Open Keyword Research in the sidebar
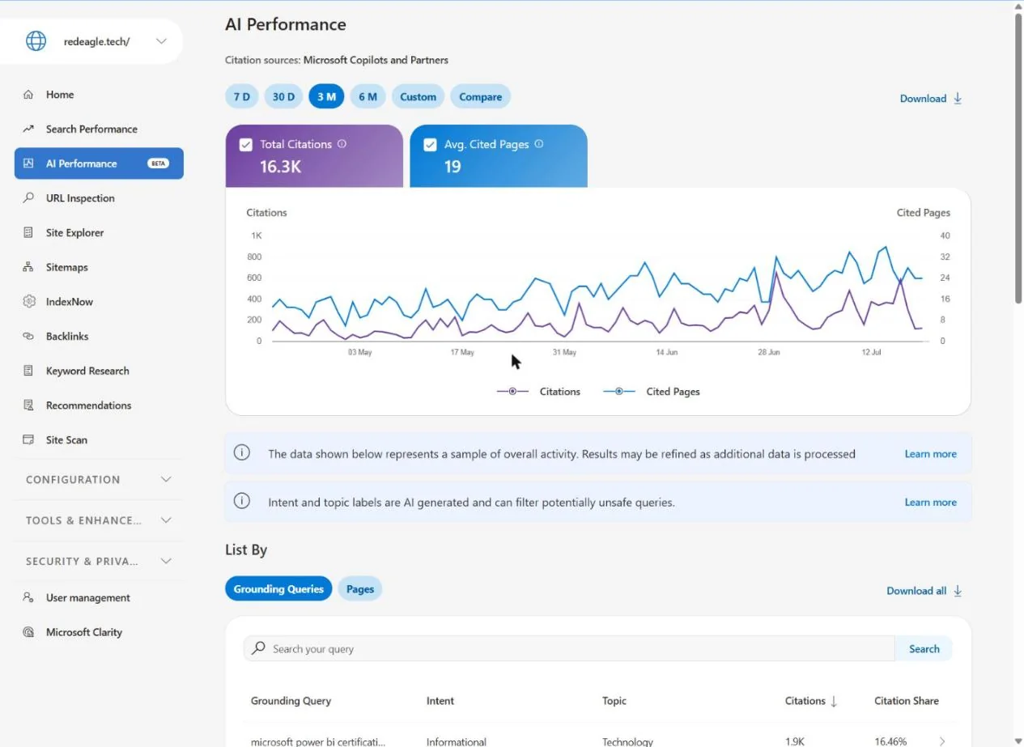This screenshot has height=747, width=1024. (99, 371)
